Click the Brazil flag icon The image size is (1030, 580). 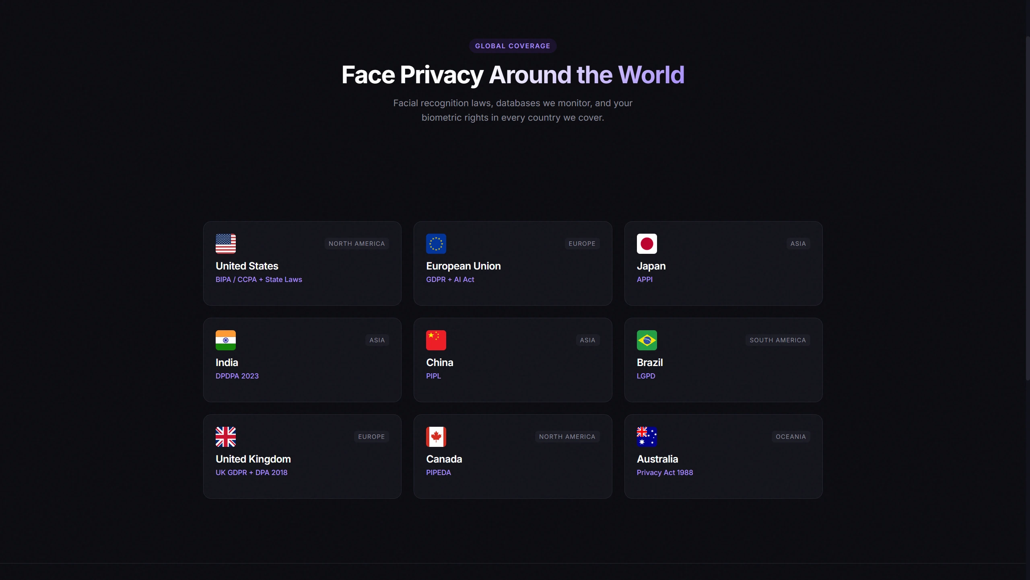647,340
